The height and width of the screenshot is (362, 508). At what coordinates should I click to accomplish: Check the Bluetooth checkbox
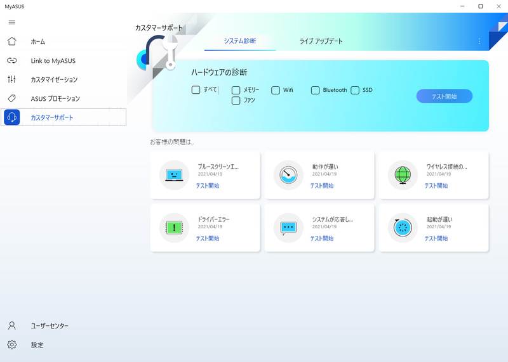315,90
